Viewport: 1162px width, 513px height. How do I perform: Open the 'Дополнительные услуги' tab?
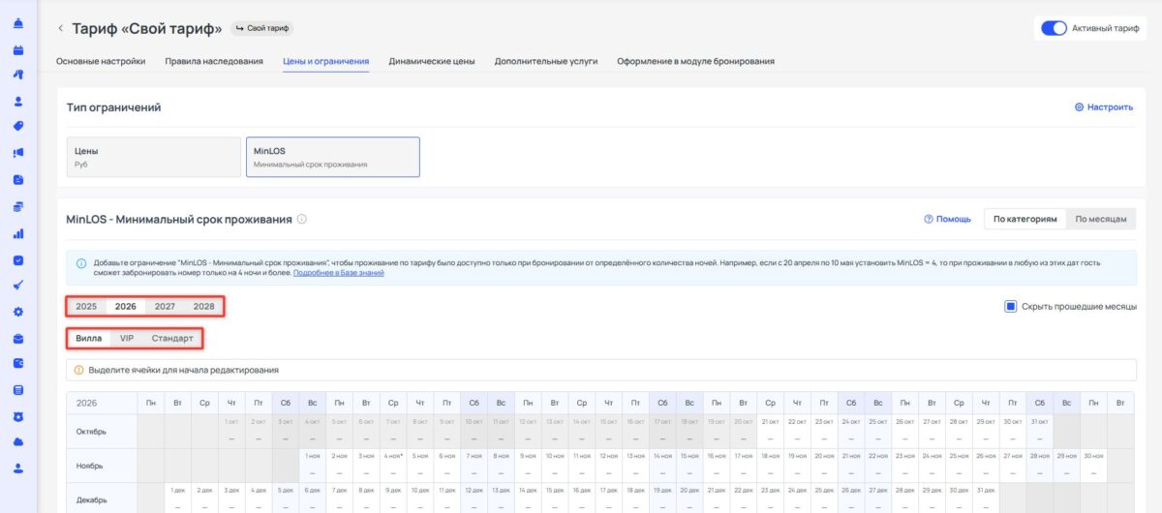tap(546, 61)
